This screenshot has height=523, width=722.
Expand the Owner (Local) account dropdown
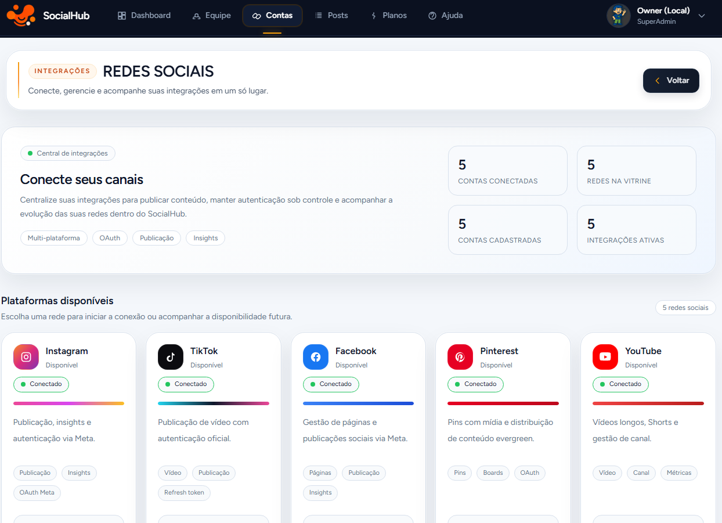coord(702,16)
